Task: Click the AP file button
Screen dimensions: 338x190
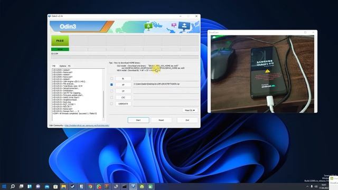Action: (123, 85)
